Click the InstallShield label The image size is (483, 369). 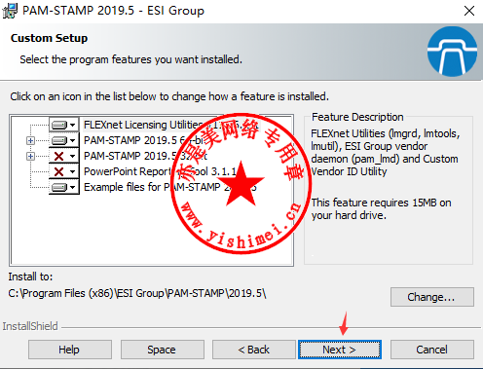[30, 326]
